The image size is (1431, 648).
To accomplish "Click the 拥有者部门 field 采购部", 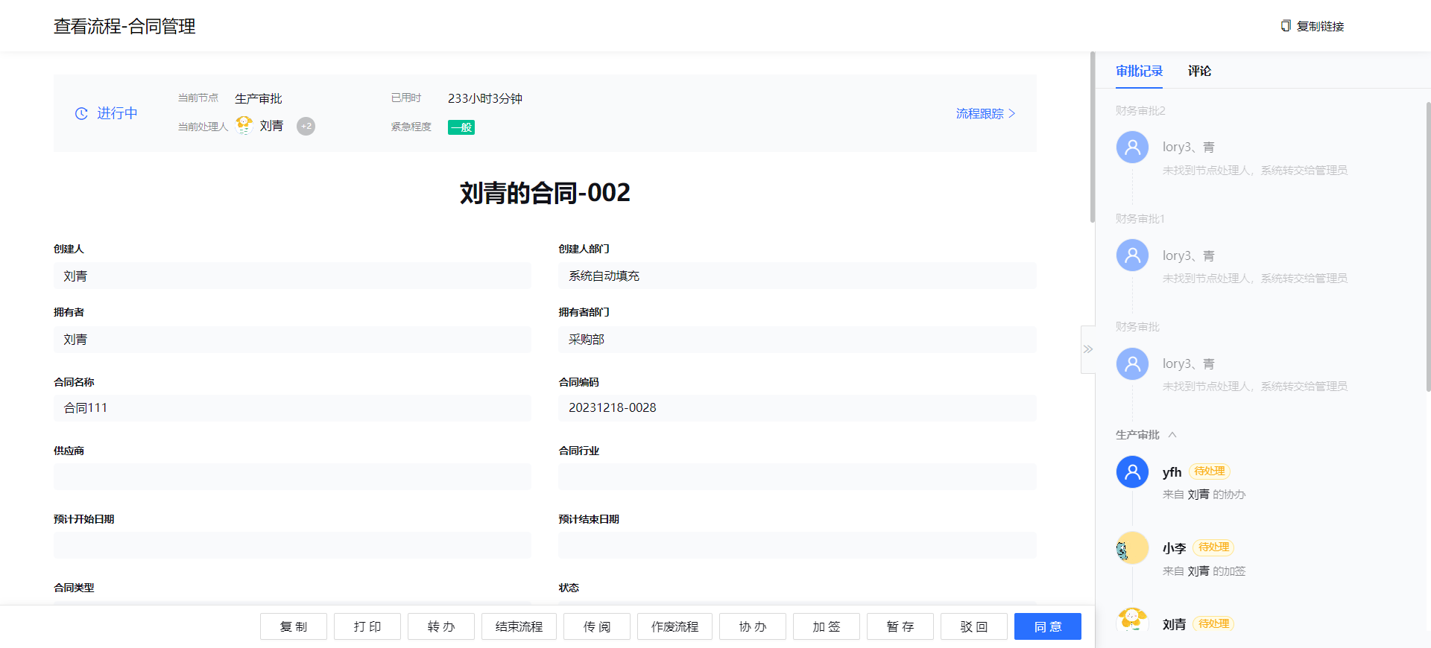I will (x=797, y=340).
